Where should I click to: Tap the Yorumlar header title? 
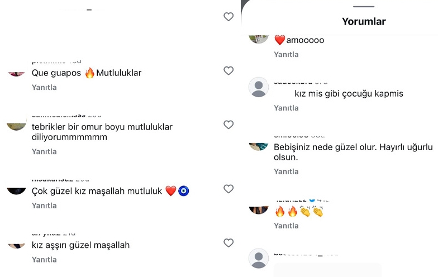click(x=364, y=21)
